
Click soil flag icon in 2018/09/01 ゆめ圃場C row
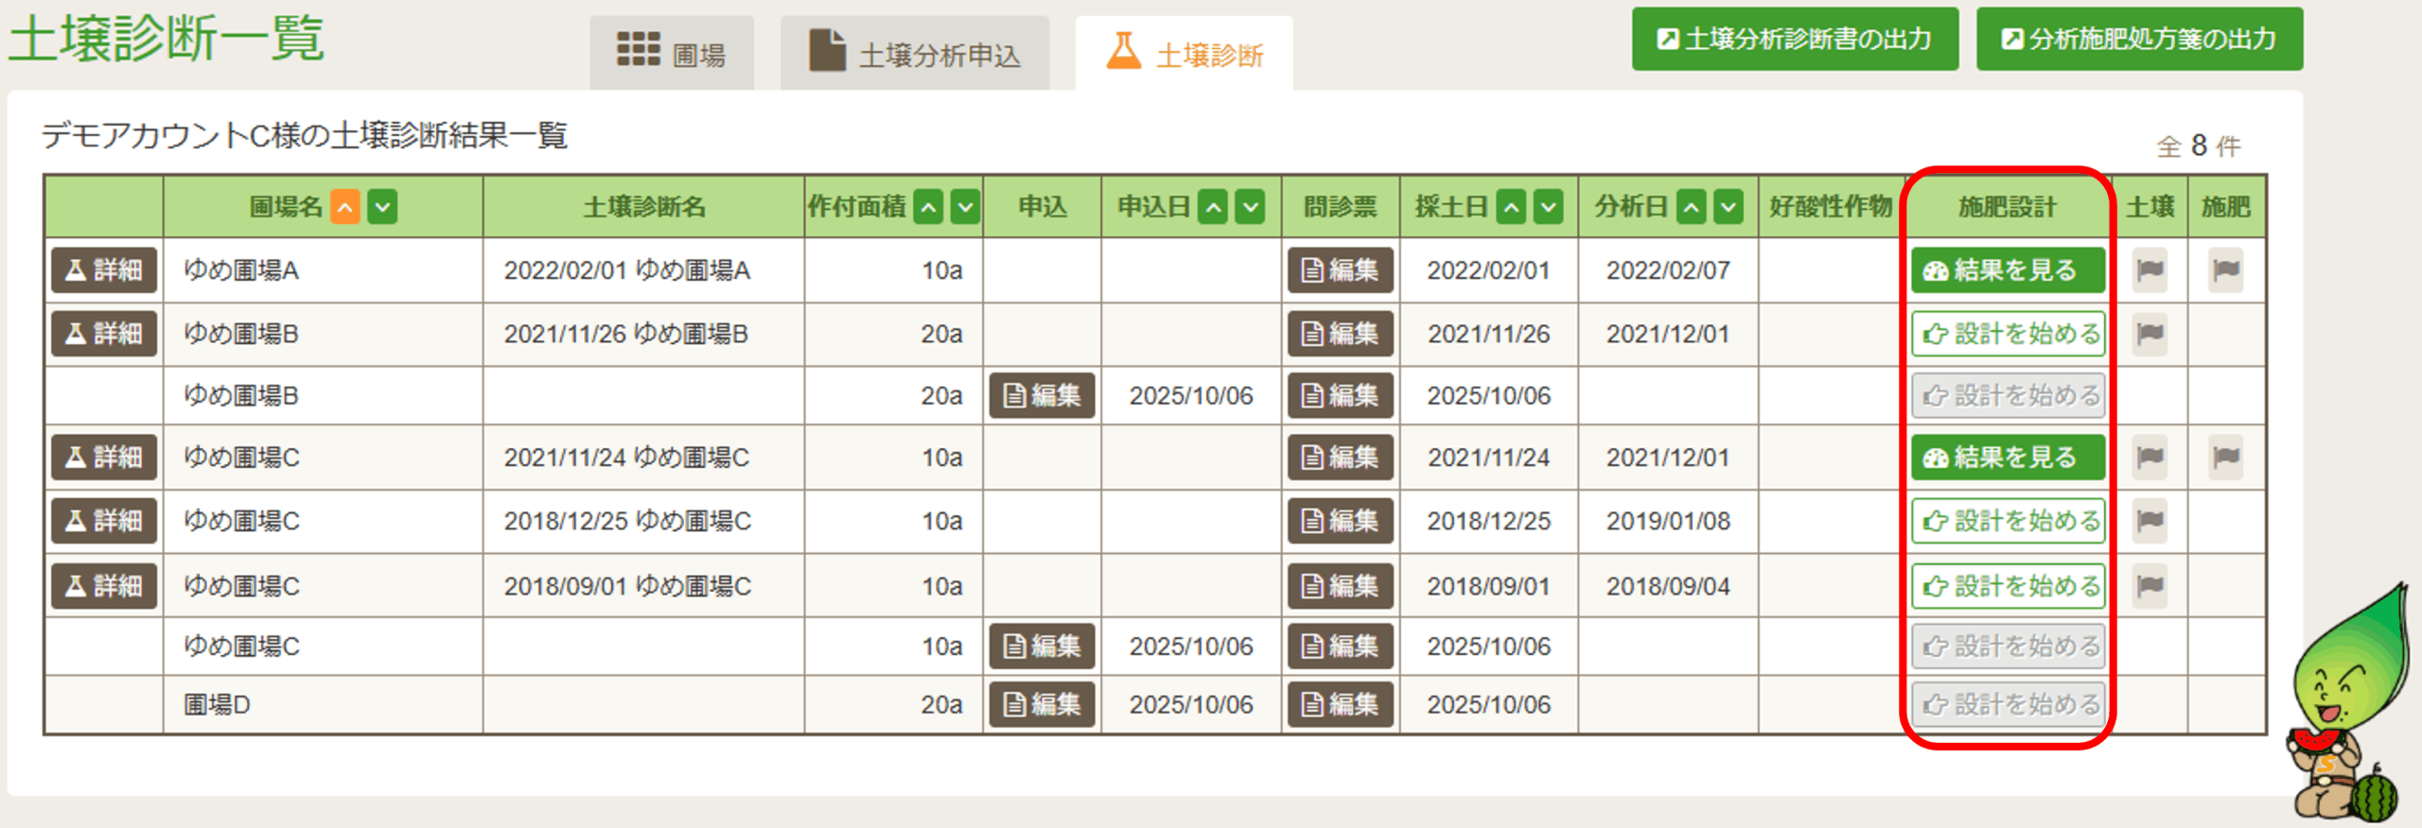click(x=2150, y=586)
